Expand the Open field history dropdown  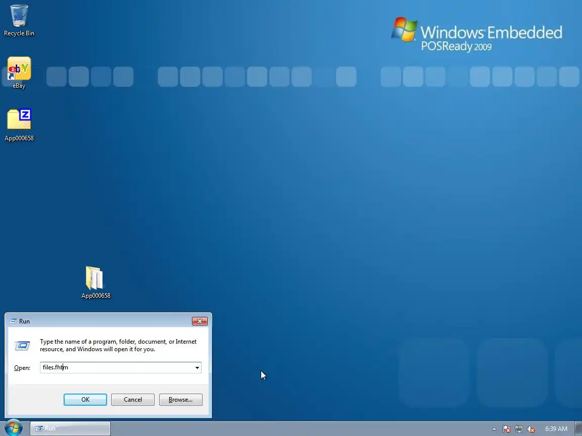[197, 367]
